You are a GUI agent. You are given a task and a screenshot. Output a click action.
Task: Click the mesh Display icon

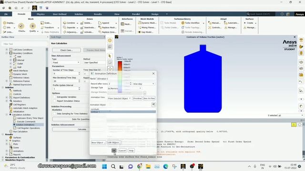(x=5, y=23)
